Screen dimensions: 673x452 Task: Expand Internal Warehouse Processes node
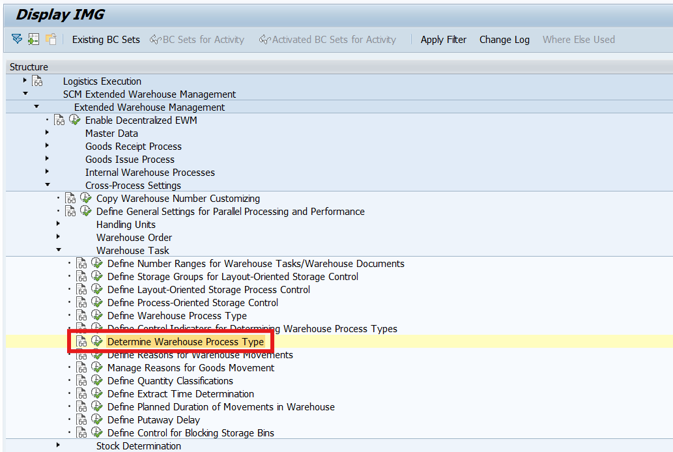click(47, 172)
